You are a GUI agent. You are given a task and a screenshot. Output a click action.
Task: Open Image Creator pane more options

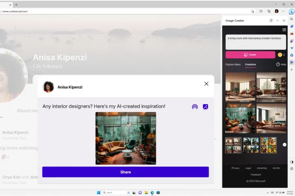(277, 21)
